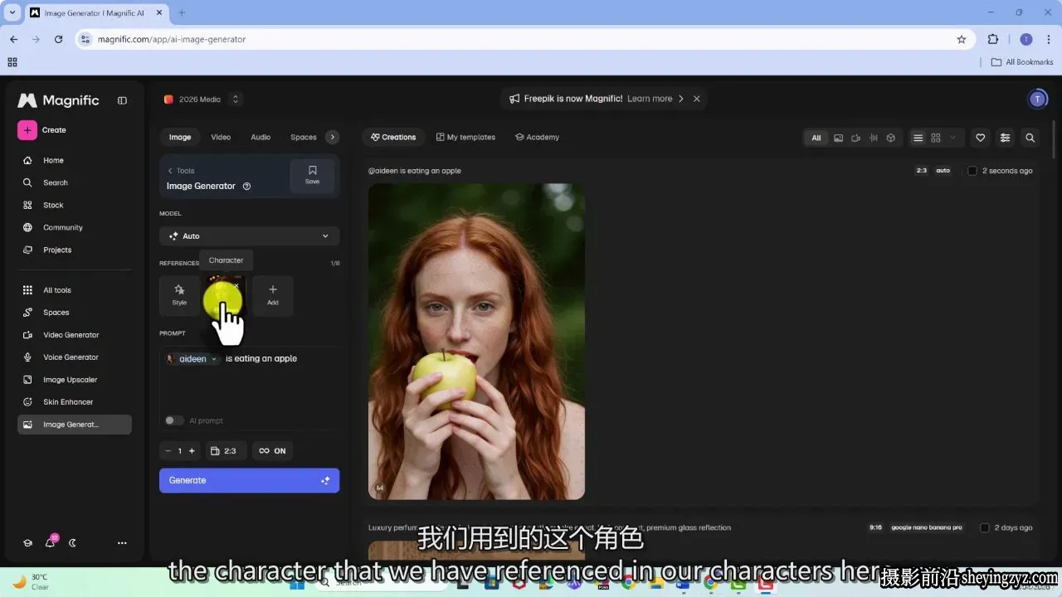Toggle the AI prompt switch
Viewport: 1062px width, 597px height.
pyautogui.click(x=174, y=420)
